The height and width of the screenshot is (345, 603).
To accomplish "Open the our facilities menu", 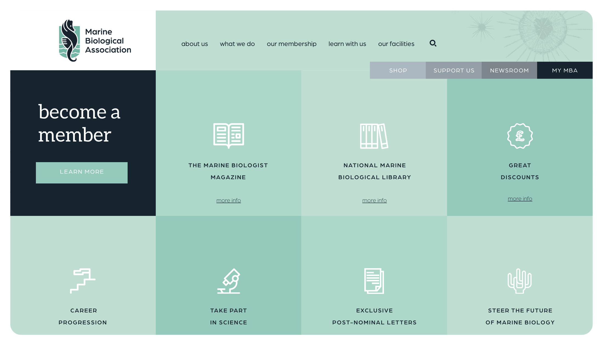I will 396,44.
